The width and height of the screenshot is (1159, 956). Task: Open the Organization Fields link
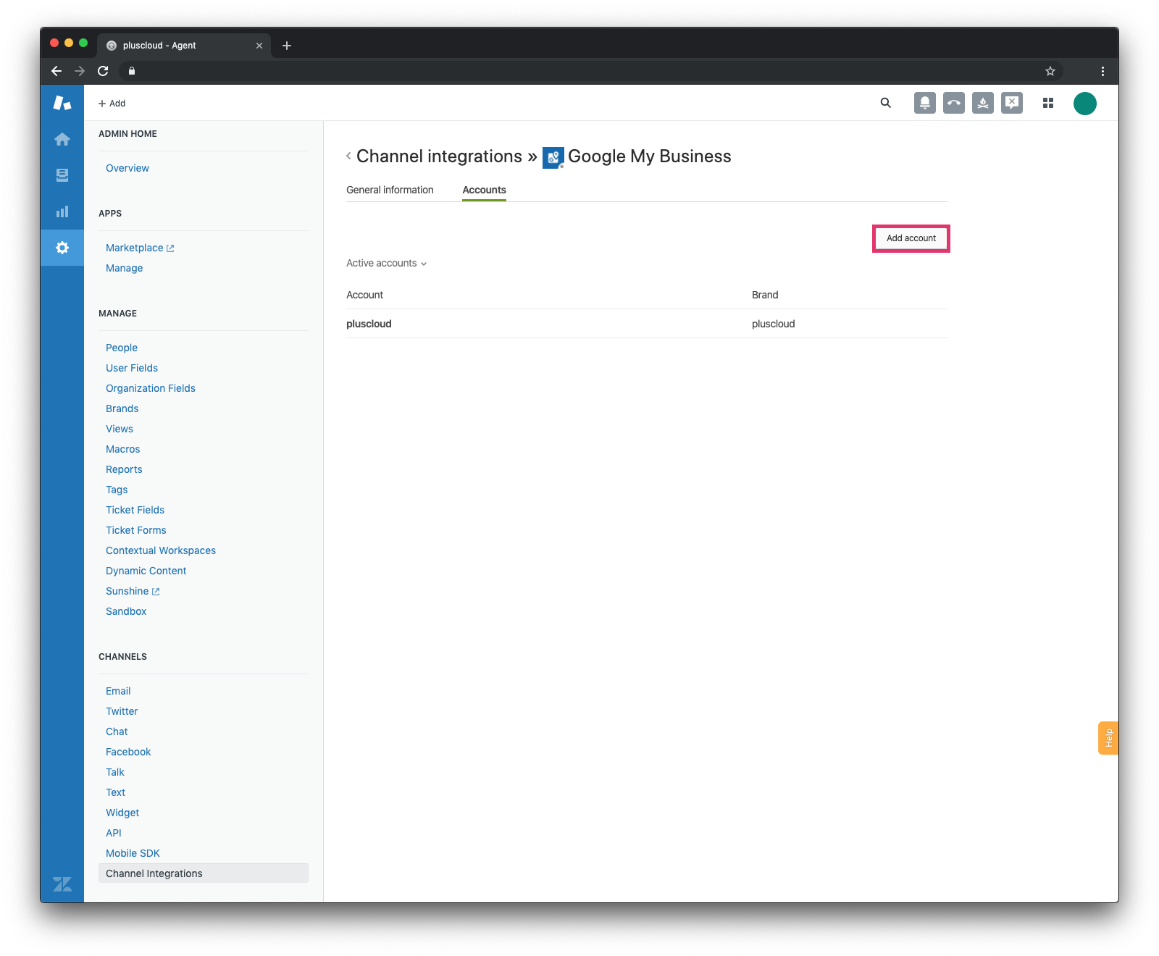(151, 388)
